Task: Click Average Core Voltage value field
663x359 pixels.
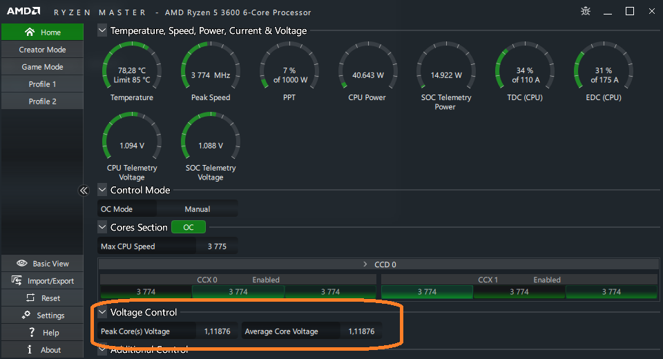Action: (361, 331)
